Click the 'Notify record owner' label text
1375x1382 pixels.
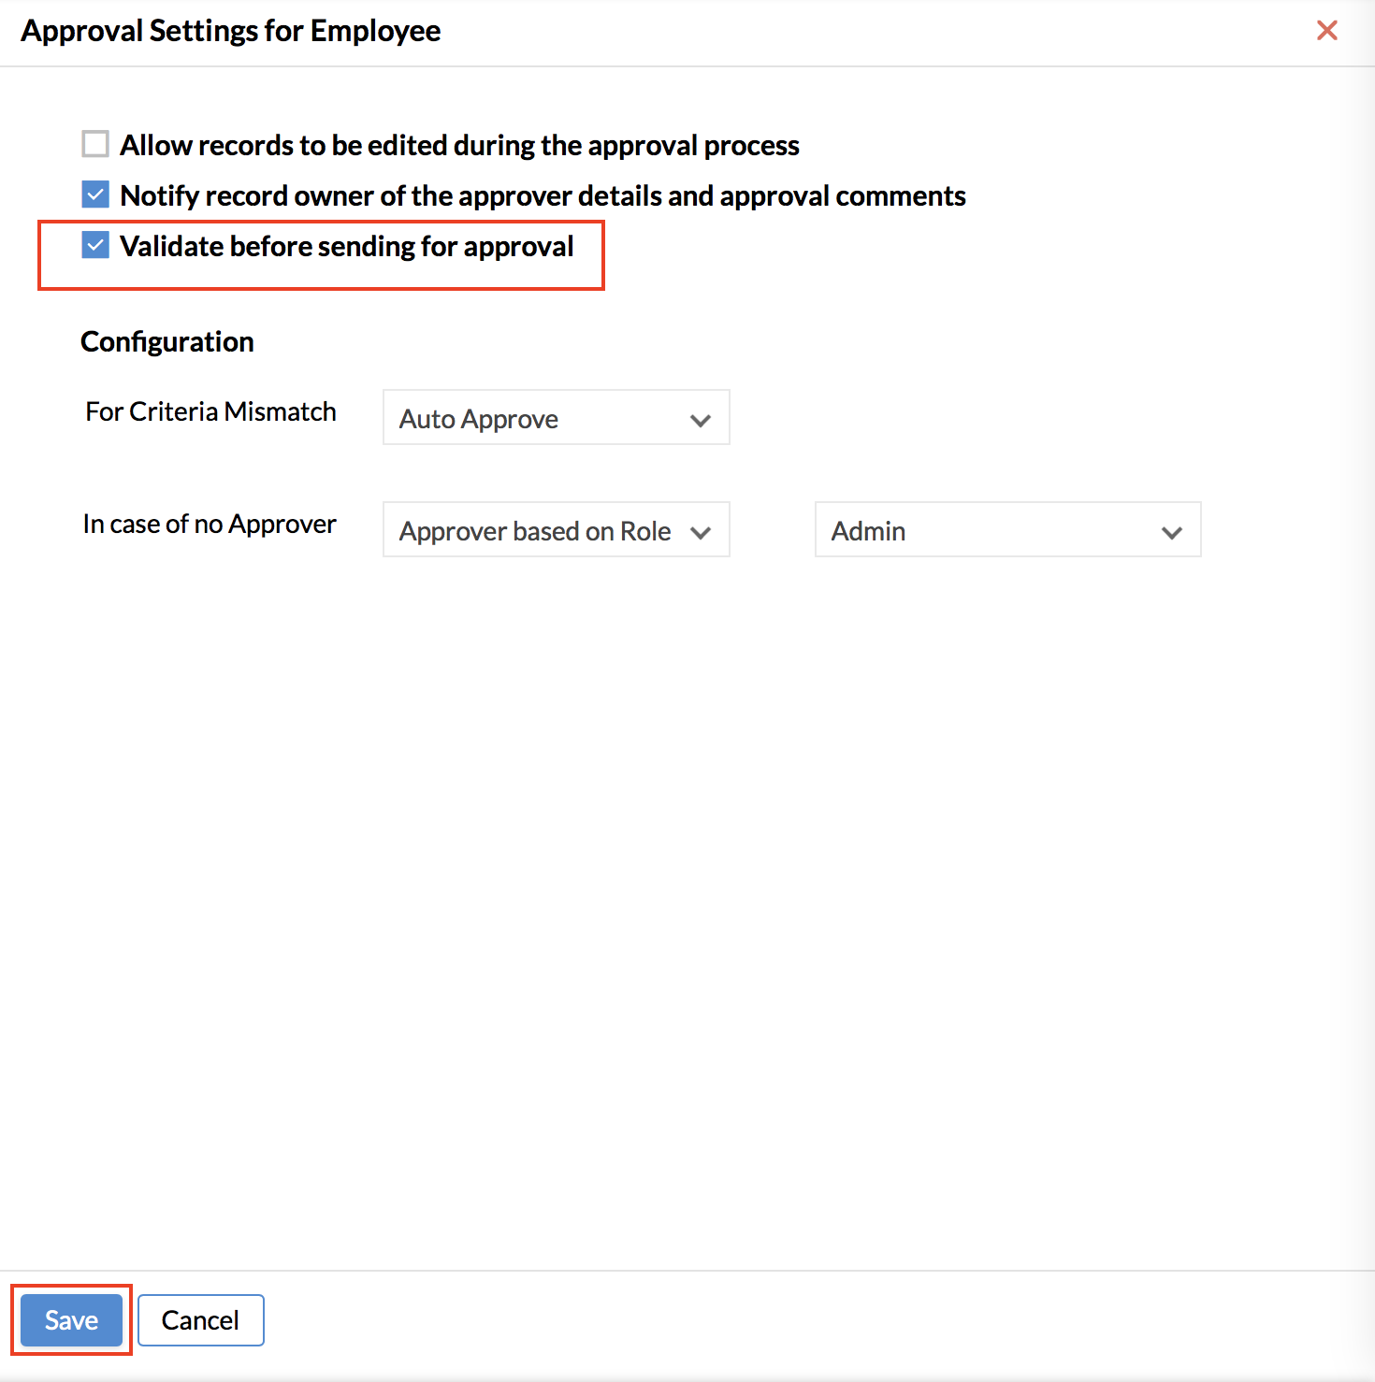click(543, 195)
